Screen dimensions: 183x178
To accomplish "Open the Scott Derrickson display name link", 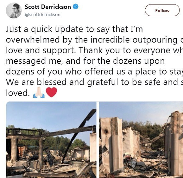I will tap(48, 7).
